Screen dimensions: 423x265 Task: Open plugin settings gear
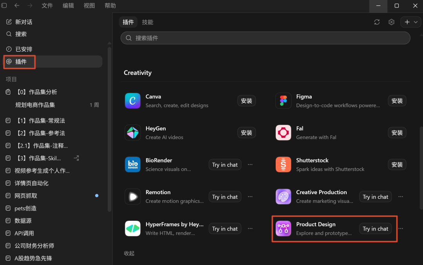pyautogui.click(x=391, y=22)
